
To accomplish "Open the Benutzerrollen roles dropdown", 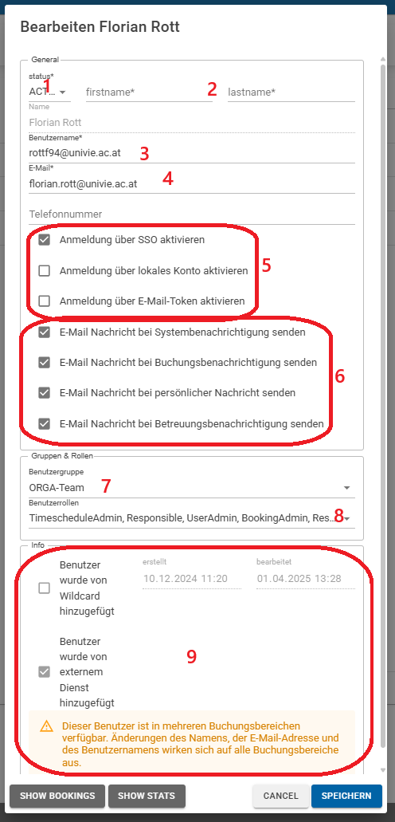I will (x=192, y=518).
